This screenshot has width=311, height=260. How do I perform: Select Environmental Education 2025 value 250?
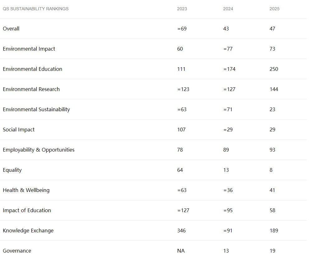274,69
